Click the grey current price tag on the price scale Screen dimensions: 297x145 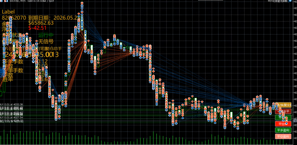click(x=295, y=121)
